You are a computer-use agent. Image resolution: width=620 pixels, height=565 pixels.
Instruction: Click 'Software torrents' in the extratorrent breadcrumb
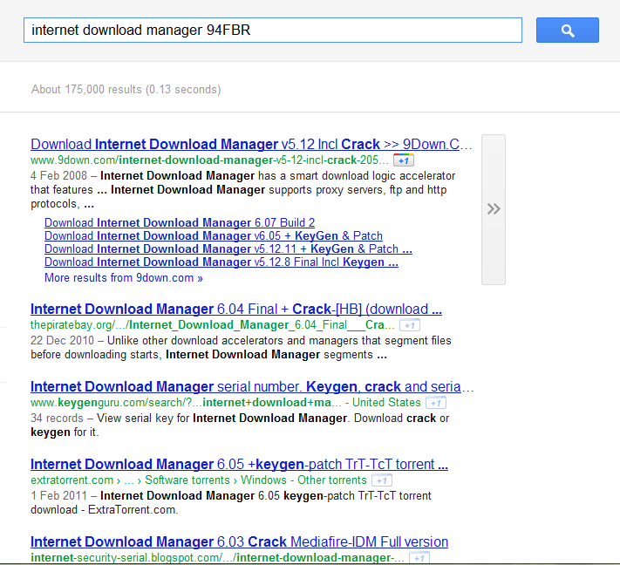(187, 480)
